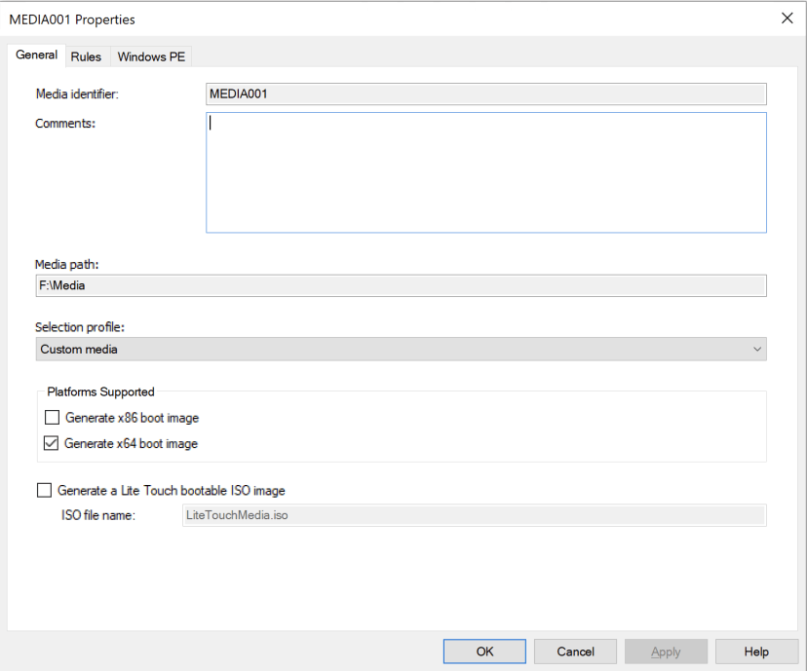Enable Generate a Lite Touch bootable ISO image
The height and width of the screenshot is (671, 807).
tap(43, 490)
